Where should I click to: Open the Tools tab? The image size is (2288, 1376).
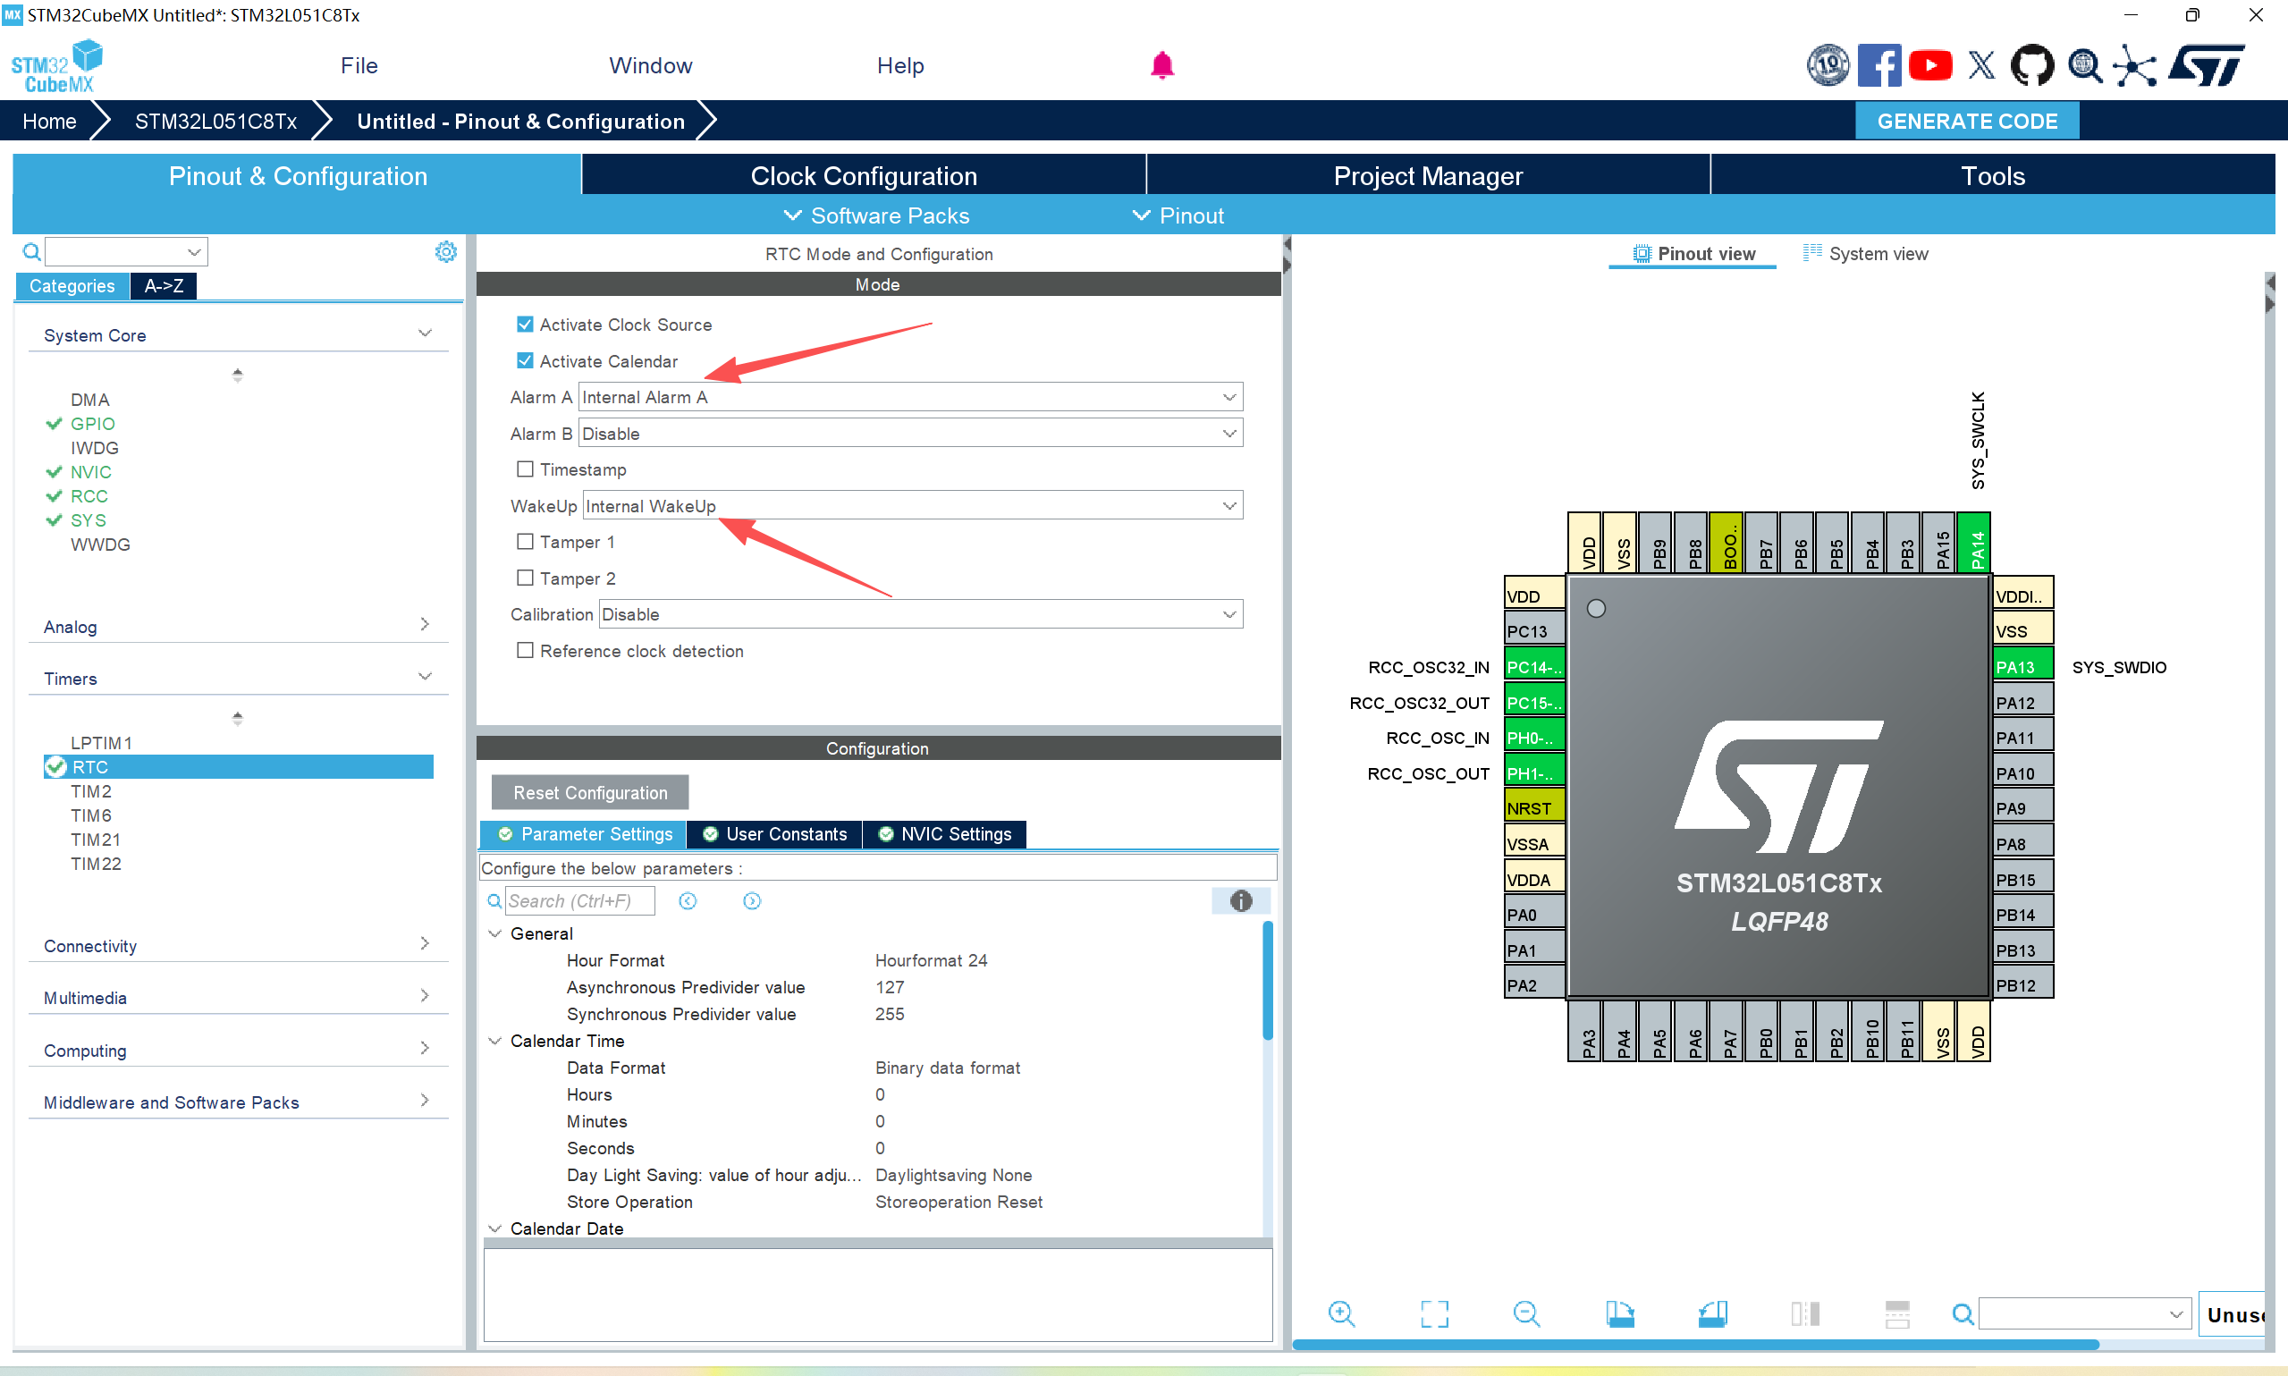[x=1991, y=175]
